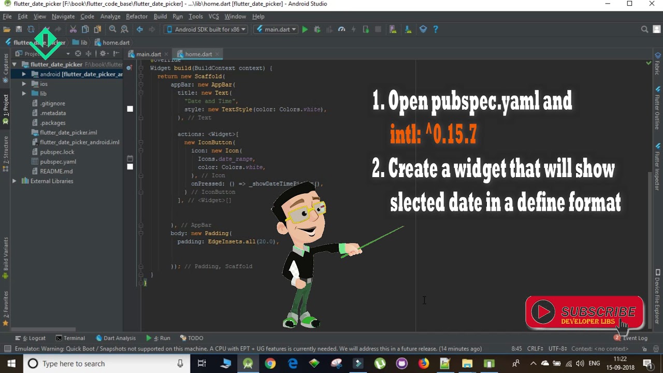Click the Save All toolbar icon
This screenshot has height=373, width=663.
19,30
